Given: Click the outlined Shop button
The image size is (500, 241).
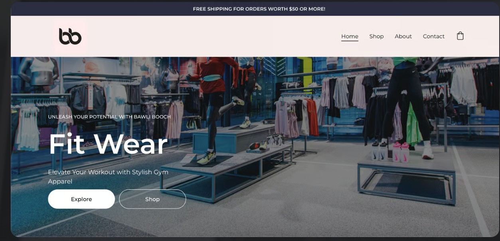Looking at the screenshot, I should click(152, 199).
